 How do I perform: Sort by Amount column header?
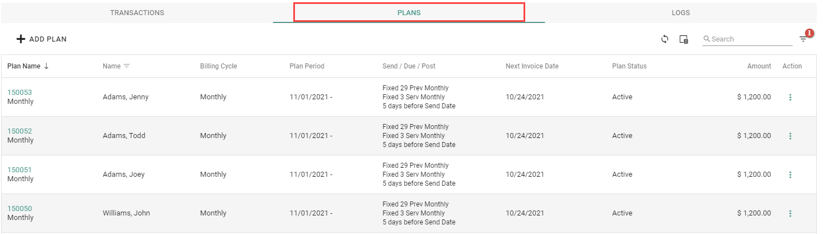pyautogui.click(x=759, y=66)
